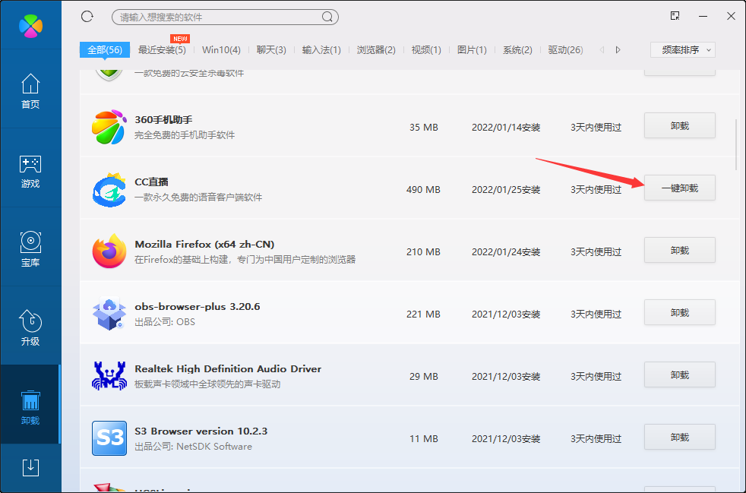Switch to 系统(2) tab
Image resolution: width=746 pixels, height=493 pixels.
(517, 50)
